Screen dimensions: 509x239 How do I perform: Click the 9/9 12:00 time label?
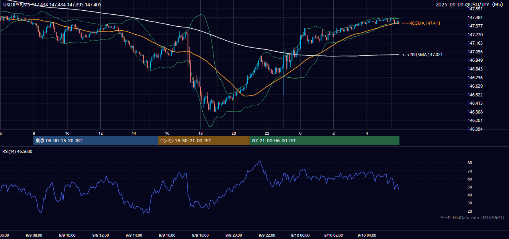(x=101, y=235)
